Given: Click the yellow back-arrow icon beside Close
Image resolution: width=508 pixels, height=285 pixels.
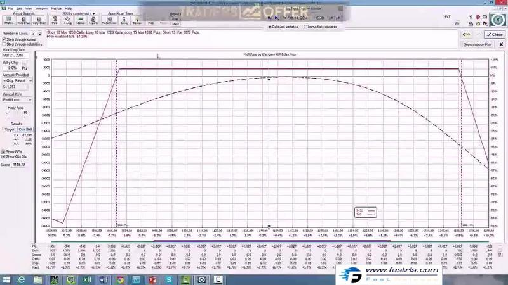Looking at the screenshot, I should coord(466,34).
